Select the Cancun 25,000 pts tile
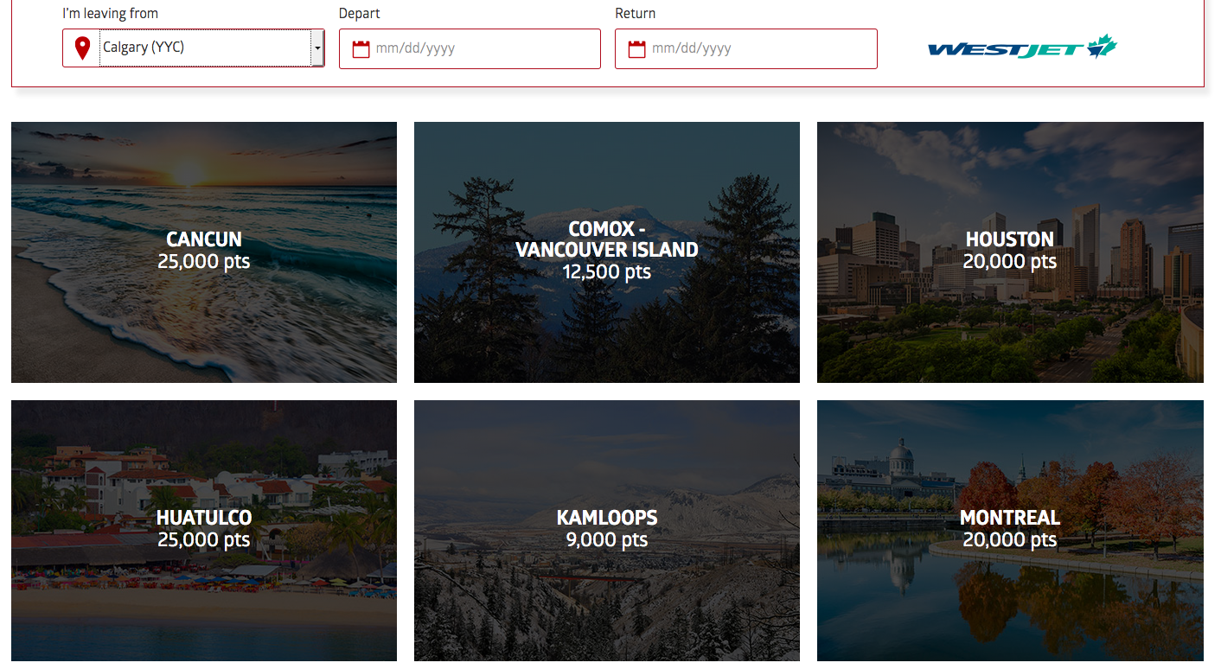Screen dimensions: 1221x669 (204, 252)
